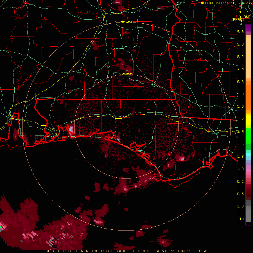The height and width of the screenshot is (253, 253).
Task: Click the -0.5 scale value
Action: pos(239,194)
